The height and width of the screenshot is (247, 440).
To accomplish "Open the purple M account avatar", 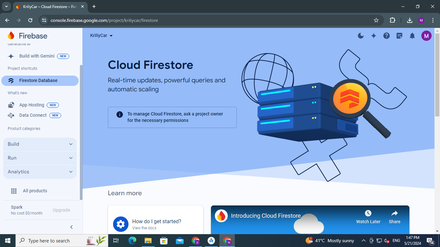I will [426, 36].
